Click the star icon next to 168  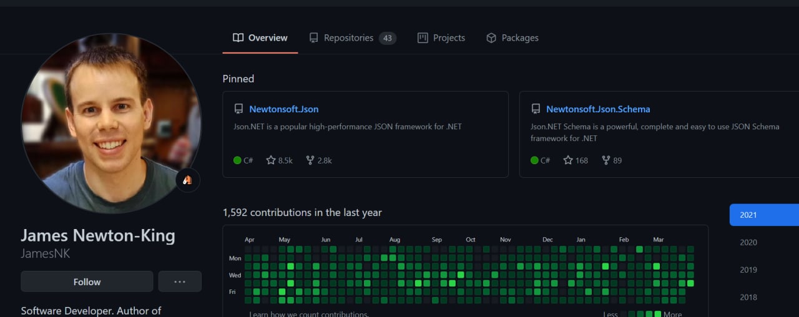point(568,160)
